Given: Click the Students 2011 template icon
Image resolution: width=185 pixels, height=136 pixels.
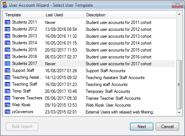Looking at the screenshot, I should (7, 22).
